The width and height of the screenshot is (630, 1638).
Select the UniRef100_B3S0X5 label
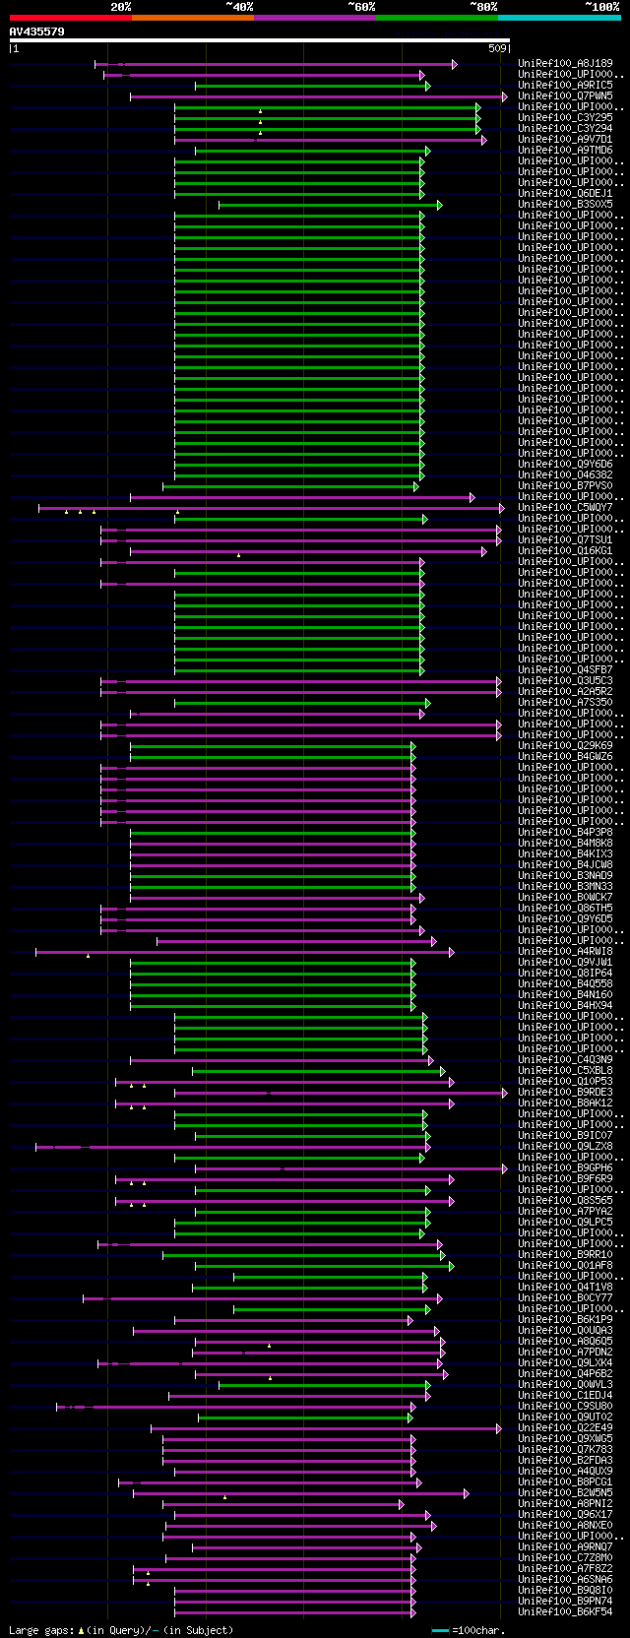(565, 205)
